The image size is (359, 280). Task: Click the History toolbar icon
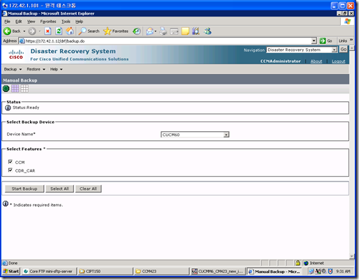(x=137, y=31)
